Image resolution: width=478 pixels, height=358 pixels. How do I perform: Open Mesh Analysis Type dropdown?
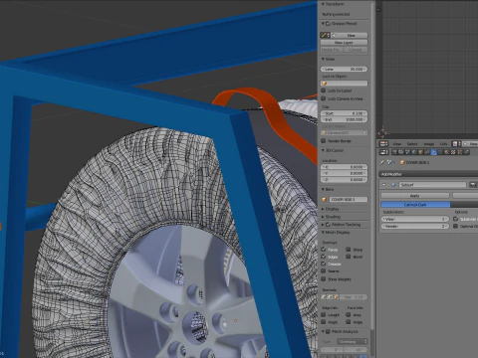point(353,341)
